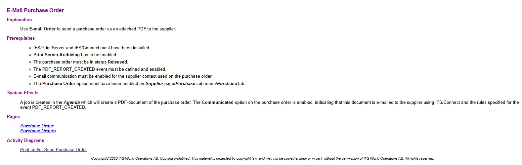Click the bullet before Purchase Order option line
The width and height of the screenshot is (522, 165).
tap(30, 84)
